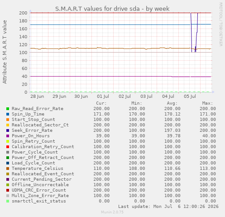Click the Spin_Up_Time blue legend swatch
The height and width of the screenshot is (217, 225).
(8, 114)
